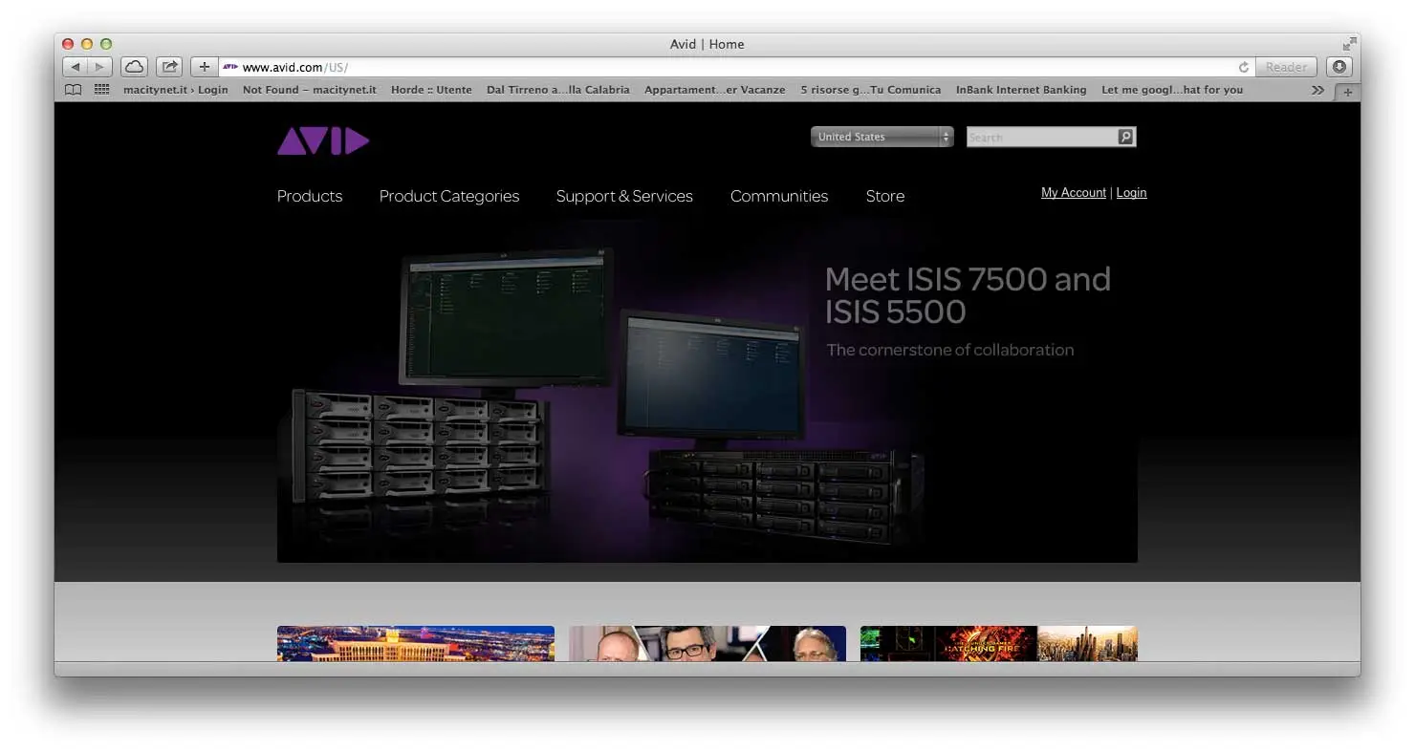Reload the page with the refresh icon

[x=1243, y=67]
